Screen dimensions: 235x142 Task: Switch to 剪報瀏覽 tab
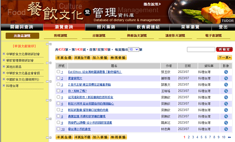[x=60, y=36]
